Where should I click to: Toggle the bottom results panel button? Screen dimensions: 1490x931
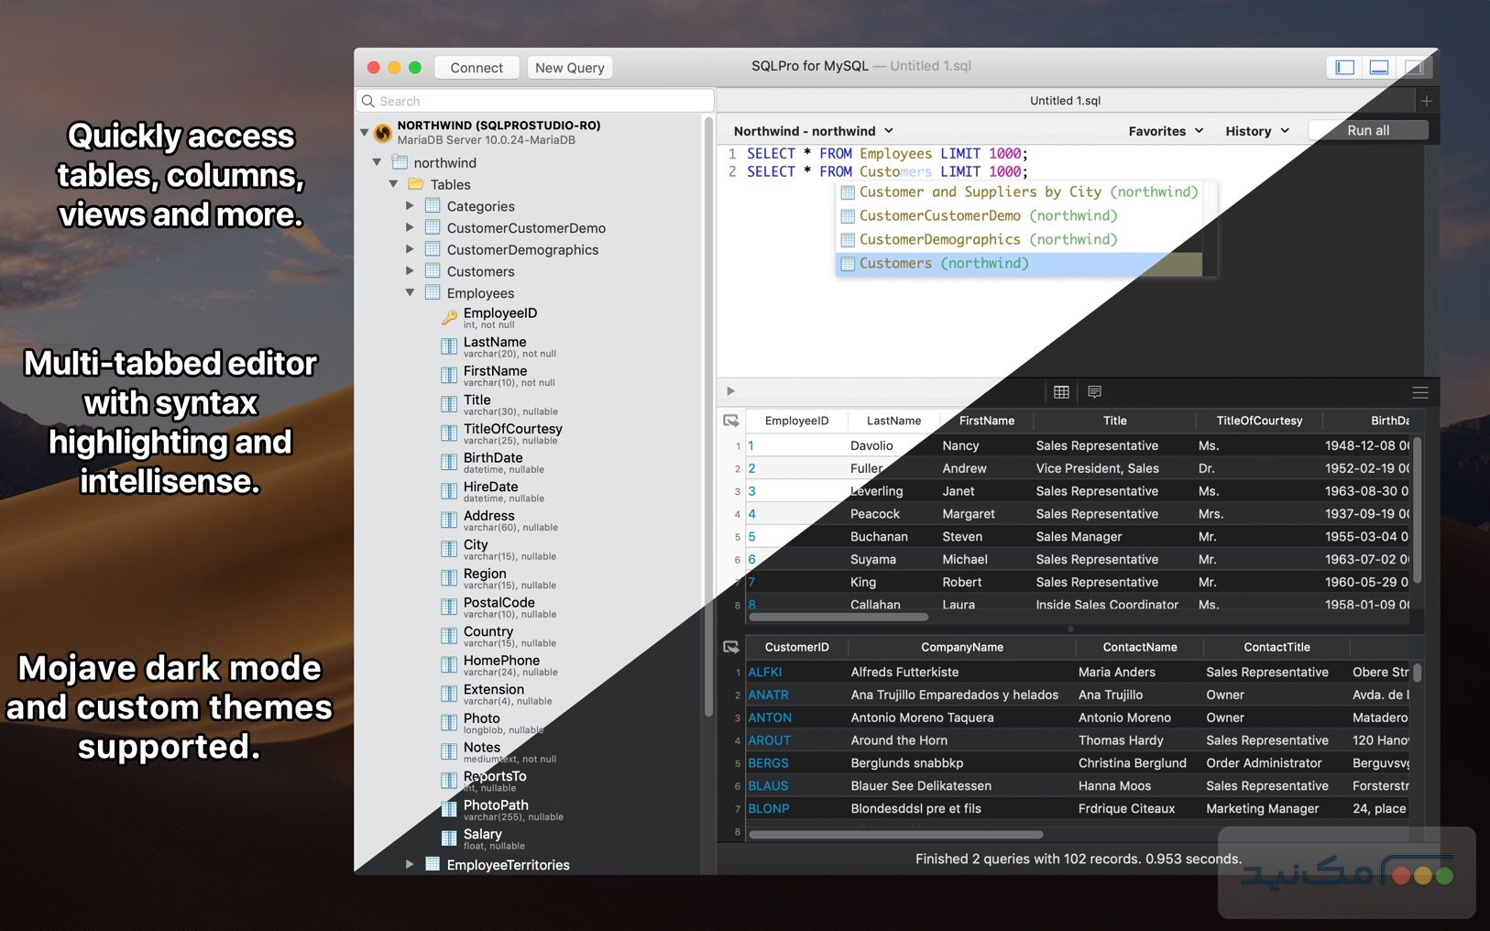tap(1378, 67)
